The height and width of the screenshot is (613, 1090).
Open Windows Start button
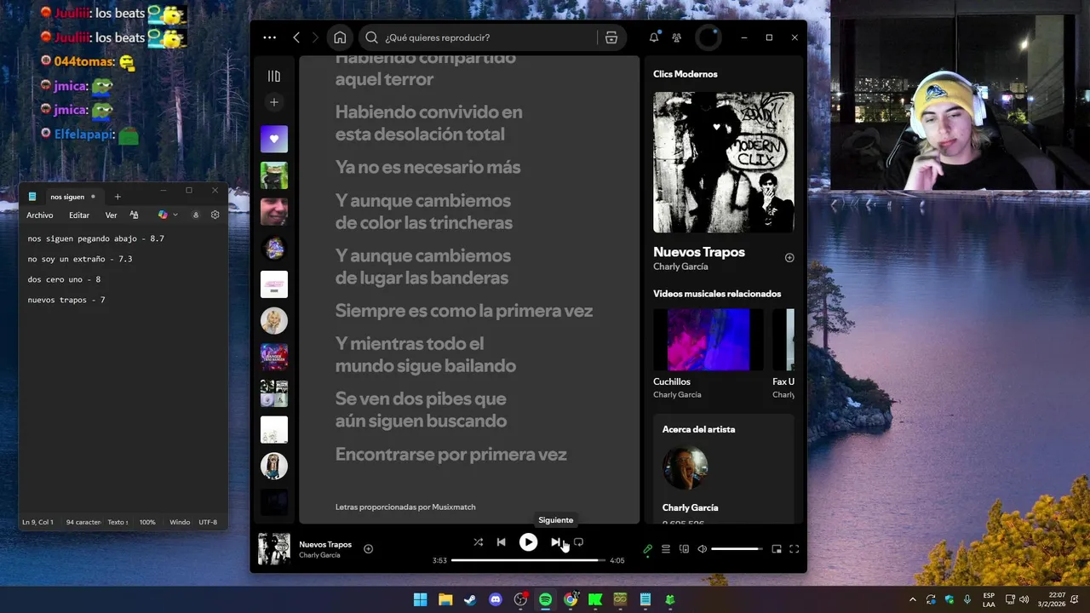(x=421, y=599)
